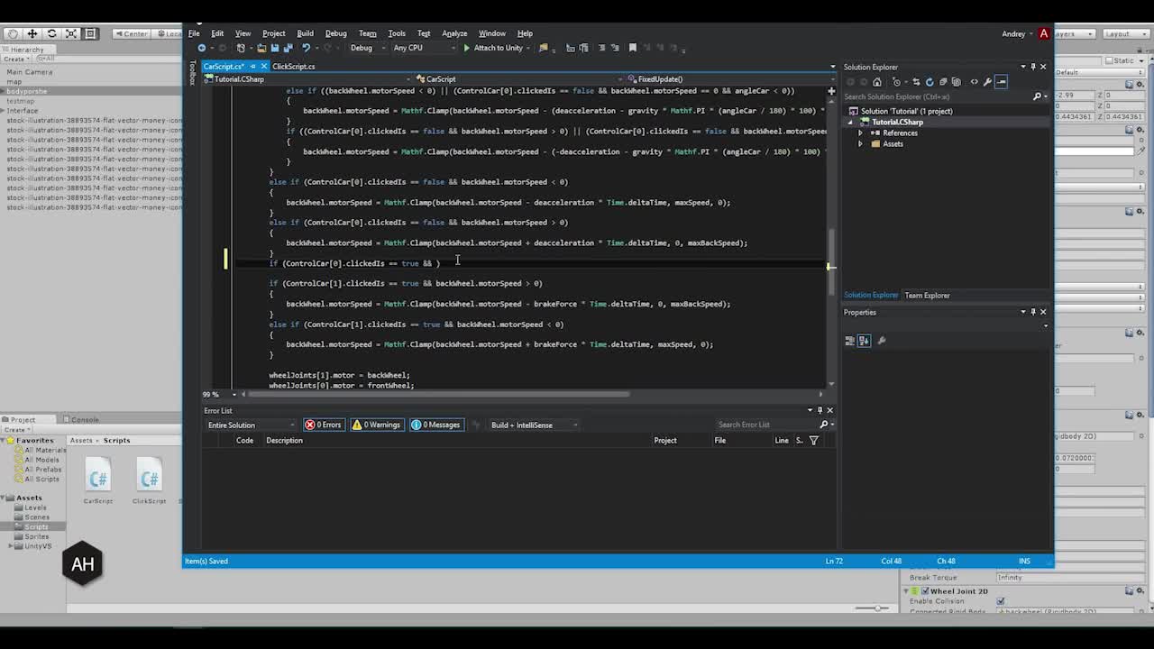Select Unity's Rect tool in the toolbar
The width and height of the screenshot is (1154, 649).
click(x=90, y=33)
